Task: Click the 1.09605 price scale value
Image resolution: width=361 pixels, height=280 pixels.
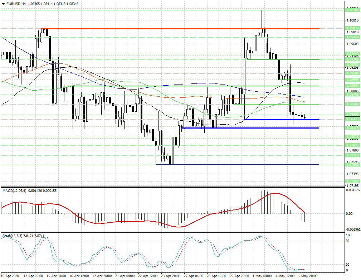Action: click(x=353, y=44)
